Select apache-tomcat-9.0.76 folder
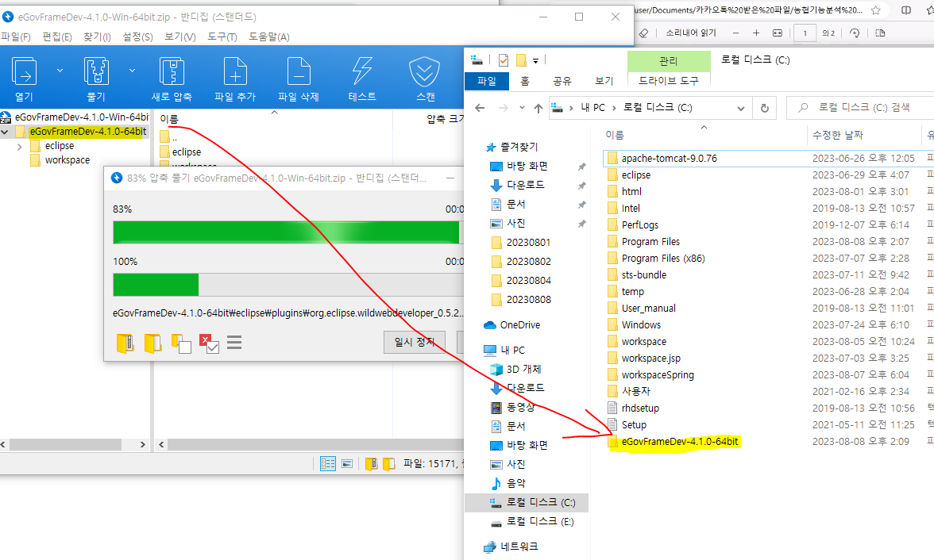This screenshot has width=934, height=560. point(669,159)
